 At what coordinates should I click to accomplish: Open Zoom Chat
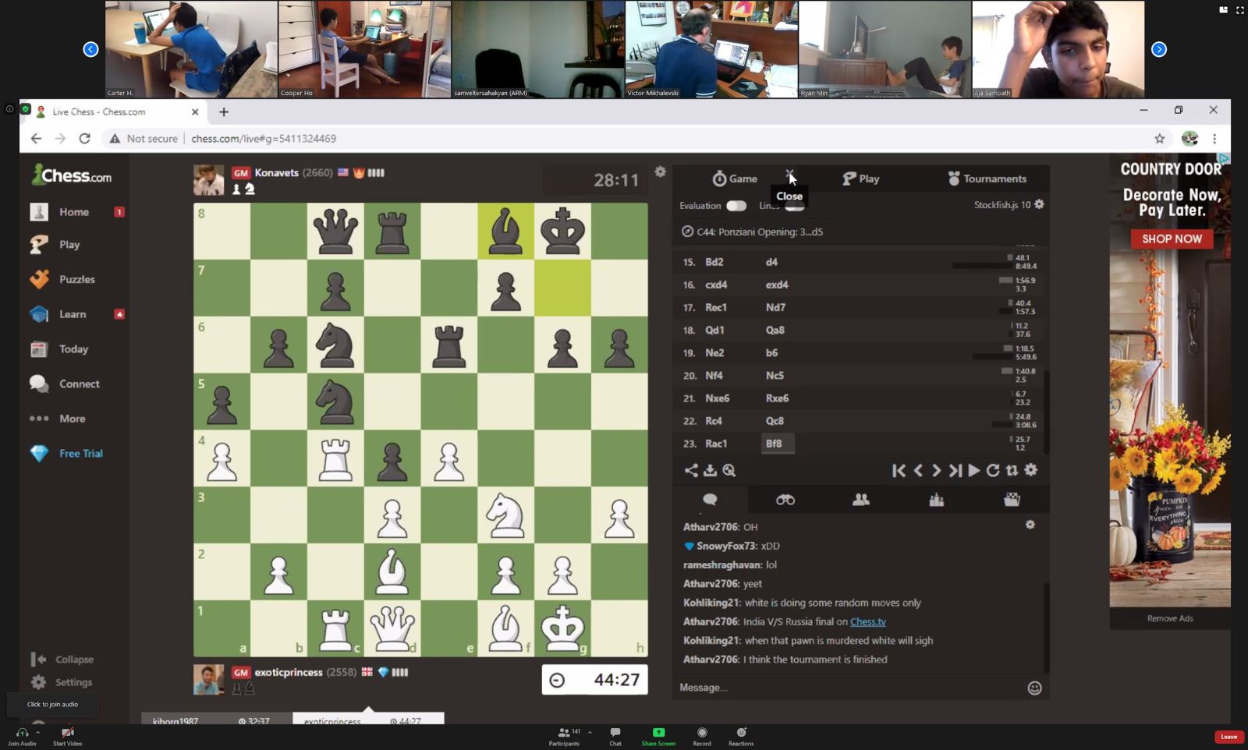615,737
